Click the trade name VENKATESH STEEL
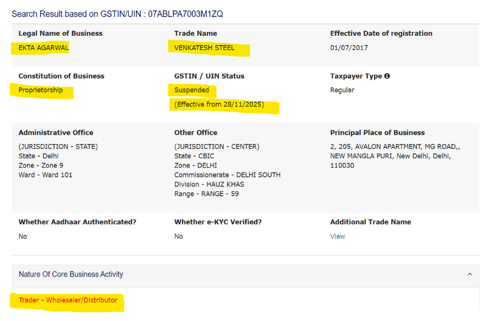Viewport: 494px width, 321px height. point(204,48)
